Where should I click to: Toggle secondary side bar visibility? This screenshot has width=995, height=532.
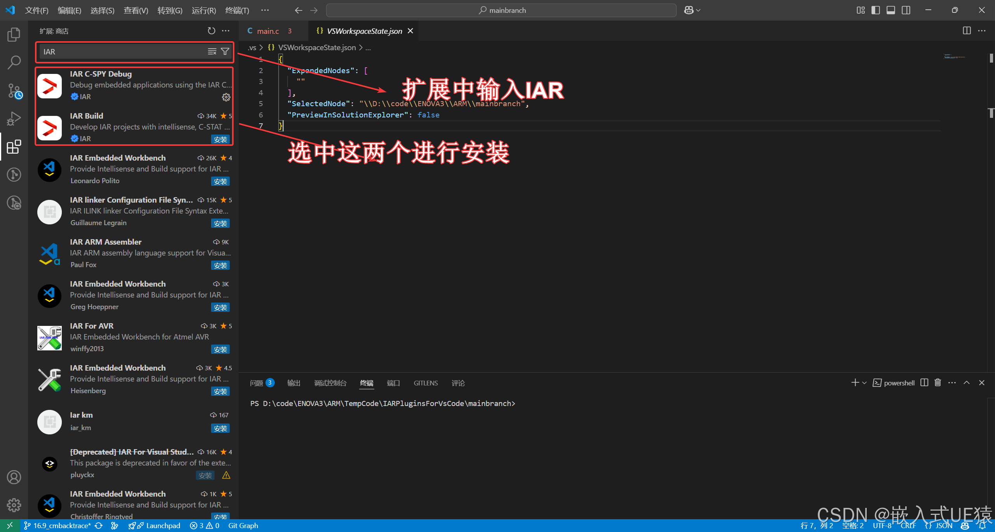click(906, 10)
